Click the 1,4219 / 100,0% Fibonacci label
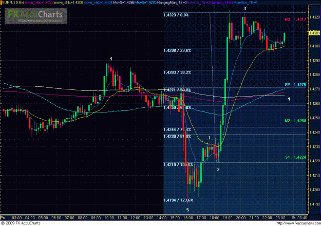 pyautogui.click(x=178, y=164)
